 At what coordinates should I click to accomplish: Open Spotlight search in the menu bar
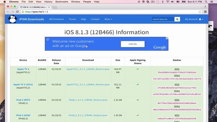pyautogui.click(x=206, y=2)
